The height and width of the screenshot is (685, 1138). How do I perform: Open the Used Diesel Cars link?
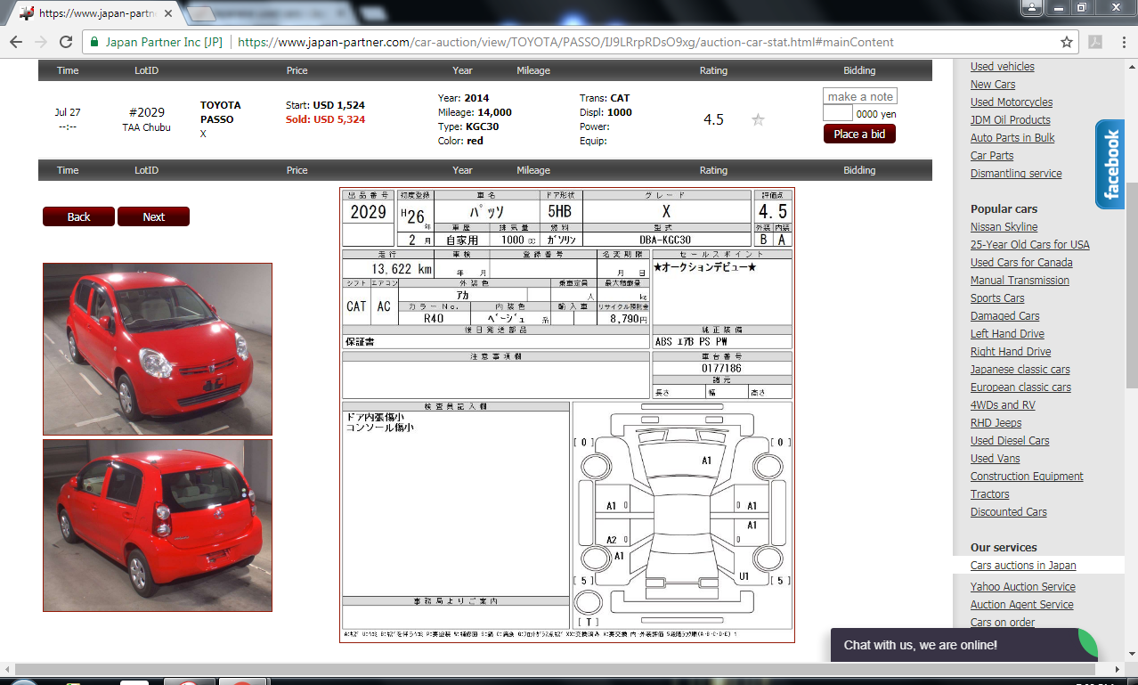click(1010, 441)
